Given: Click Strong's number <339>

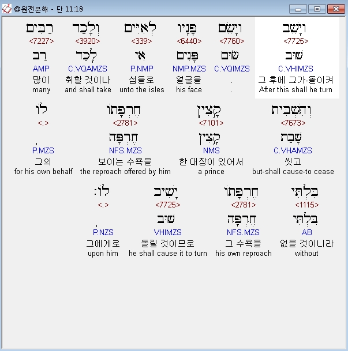Looking at the screenshot, I should [141, 41].
